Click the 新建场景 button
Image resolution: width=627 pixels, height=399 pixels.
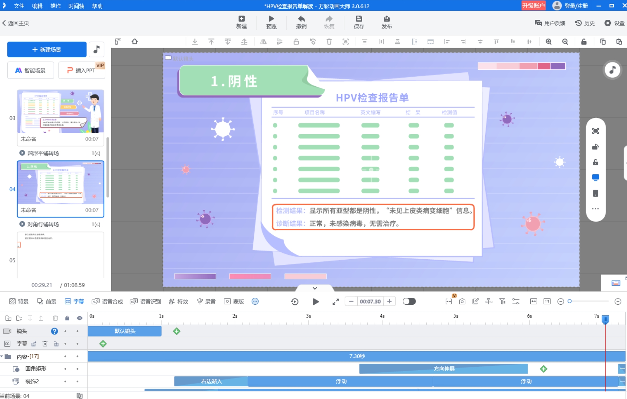(x=47, y=50)
